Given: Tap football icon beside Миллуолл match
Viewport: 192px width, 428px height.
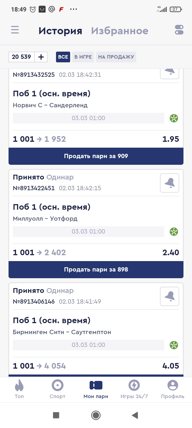Looking at the screenshot, I should coord(174,232).
